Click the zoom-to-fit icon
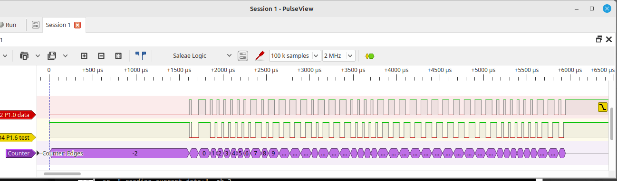Image resolution: width=617 pixels, height=181 pixels. click(118, 55)
